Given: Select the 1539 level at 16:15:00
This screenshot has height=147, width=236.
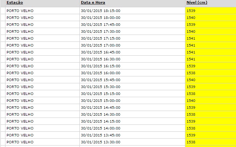Looking at the screenshot, I should coord(191,66).
